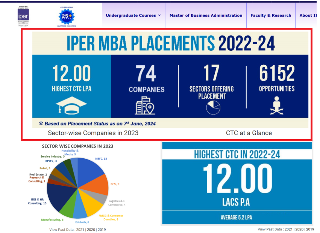This screenshot has width=320, height=233.
Task: Click the IPER logo
Action: coord(23,16)
